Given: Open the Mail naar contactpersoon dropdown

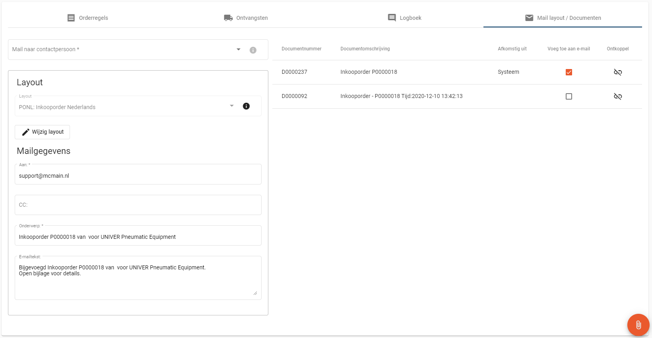Looking at the screenshot, I should pyautogui.click(x=239, y=50).
